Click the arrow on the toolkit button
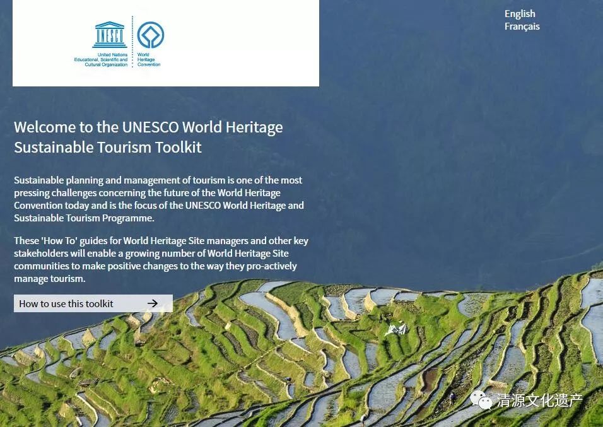Viewport: 603px width, 427px height. pyautogui.click(x=153, y=303)
